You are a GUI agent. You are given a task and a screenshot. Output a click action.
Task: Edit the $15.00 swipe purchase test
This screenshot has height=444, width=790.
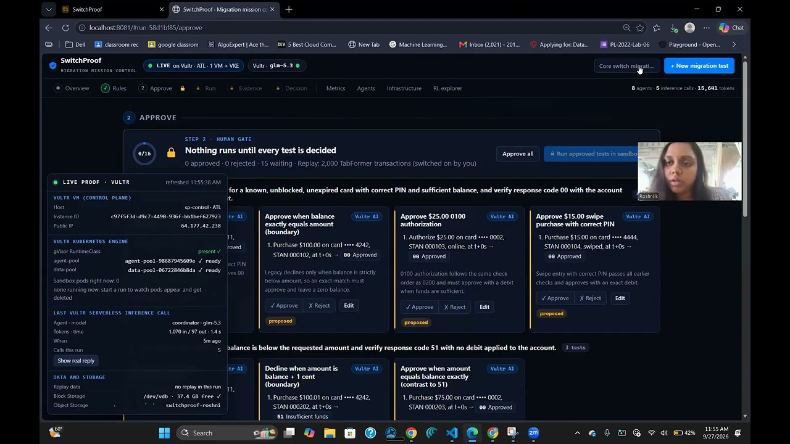click(x=620, y=298)
